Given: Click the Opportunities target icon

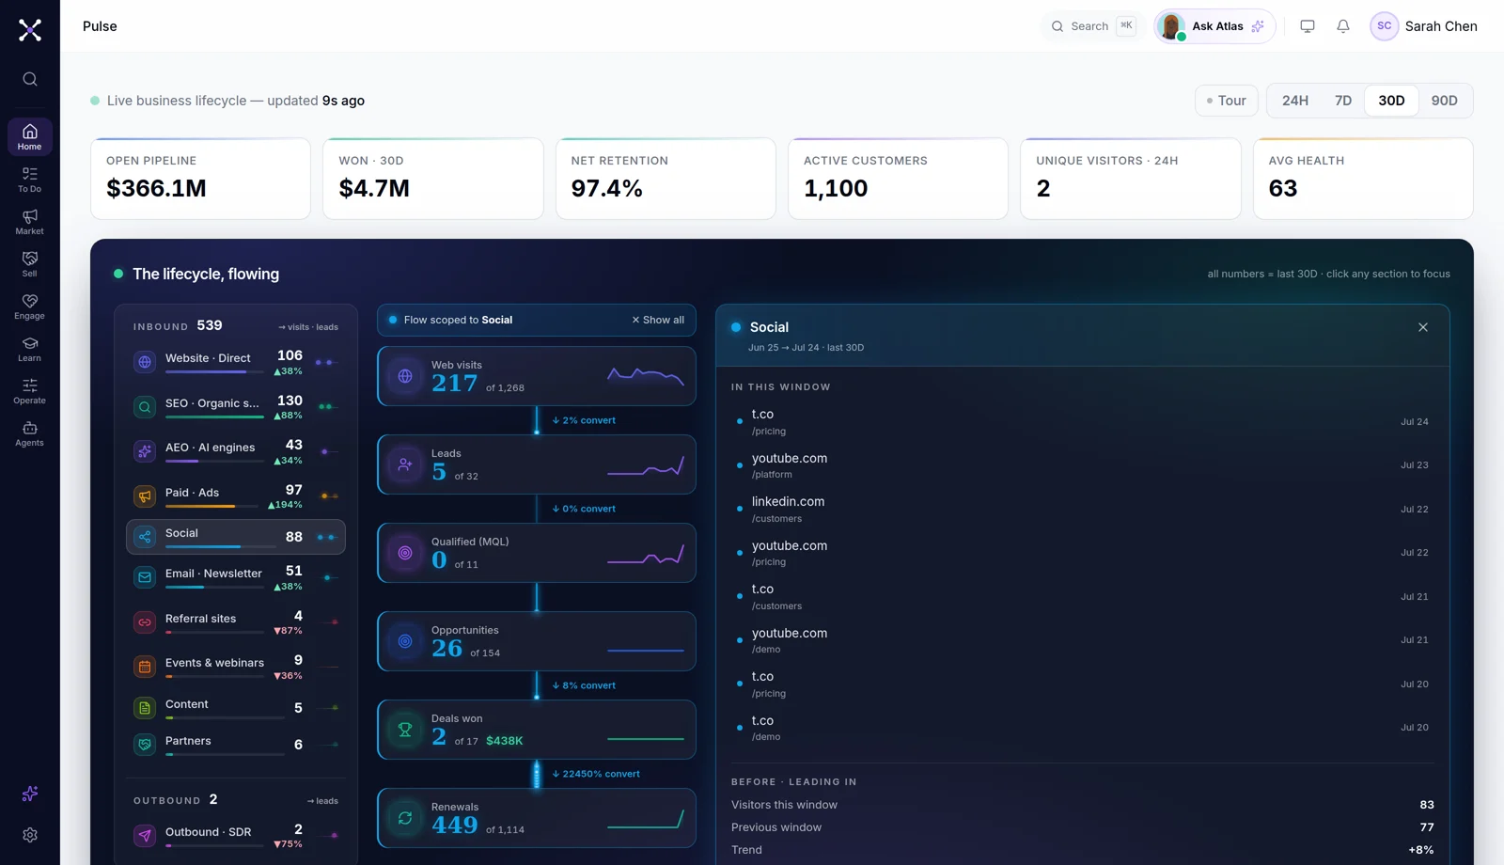Looking at the screenshot, I should click(405, 641).
